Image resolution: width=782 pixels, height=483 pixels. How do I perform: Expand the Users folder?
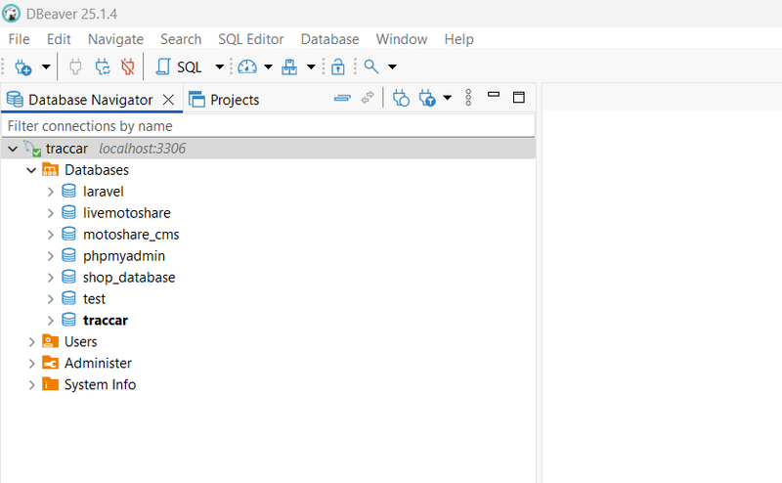pyautogui.click(x=31, y=342)
